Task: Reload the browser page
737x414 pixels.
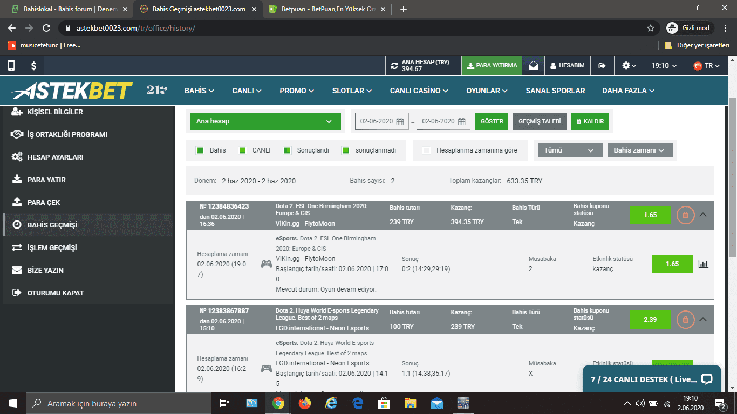Action: pyautogui.click(x=46, y=28)
